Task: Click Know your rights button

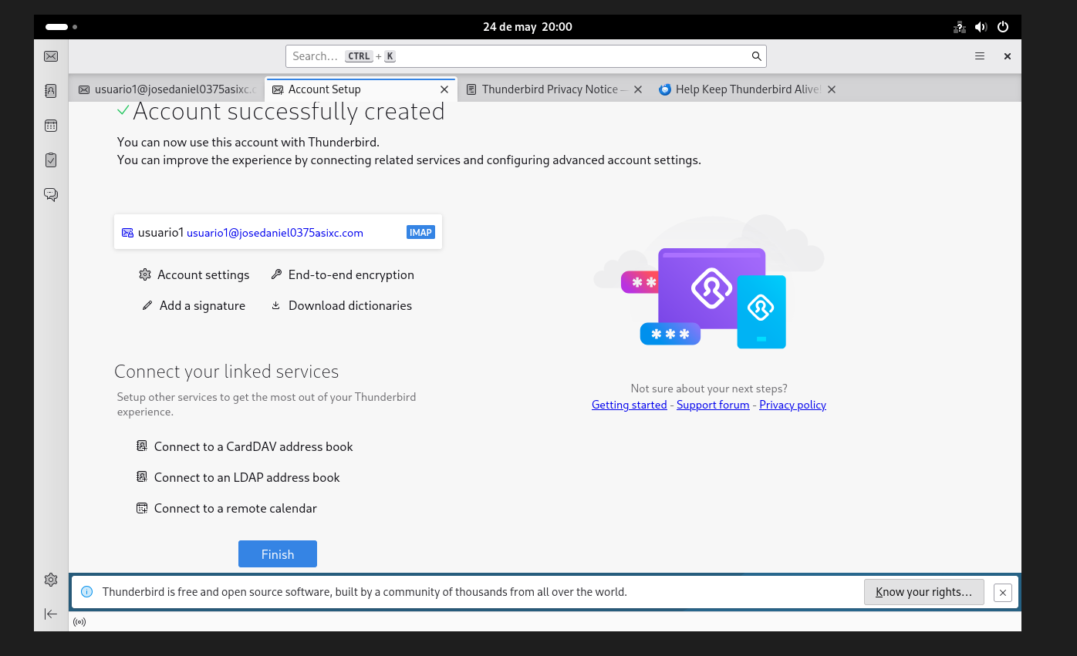Action: (924, 592)
